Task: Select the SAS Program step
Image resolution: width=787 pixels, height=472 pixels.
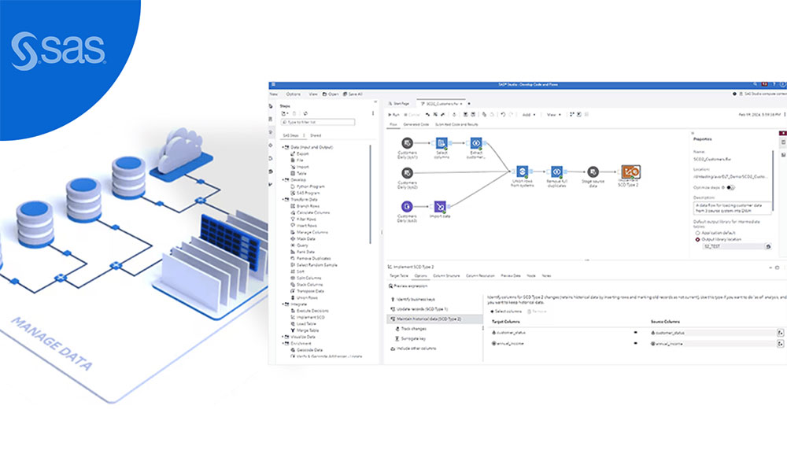Action: (305, 193)
